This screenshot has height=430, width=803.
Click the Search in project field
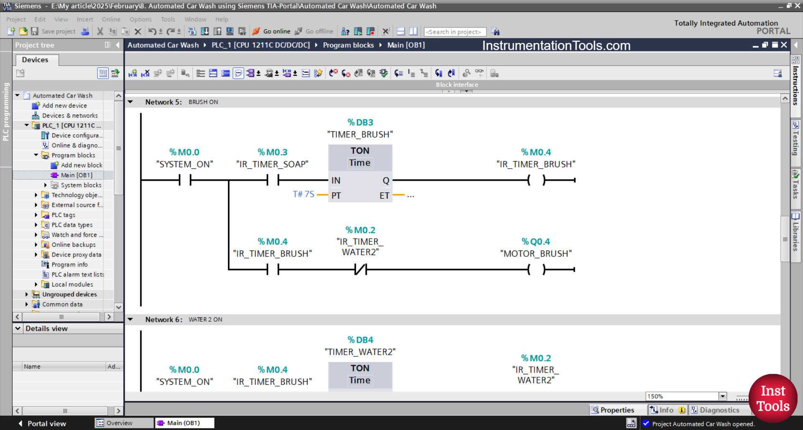pos(455,31)
